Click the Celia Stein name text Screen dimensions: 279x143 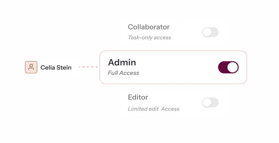[x=56, y=68]
